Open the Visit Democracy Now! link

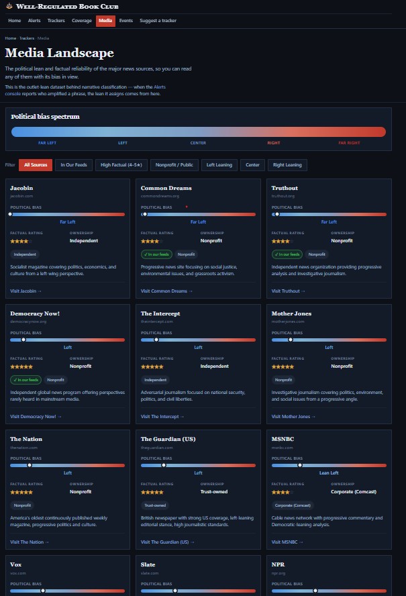pos(36,417)
